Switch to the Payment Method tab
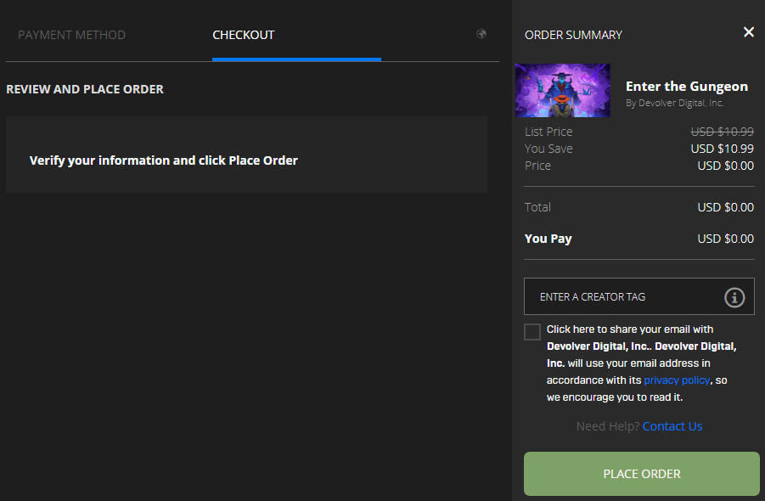Viewport: 765px width, 501px height. click(x=71, y=35)
